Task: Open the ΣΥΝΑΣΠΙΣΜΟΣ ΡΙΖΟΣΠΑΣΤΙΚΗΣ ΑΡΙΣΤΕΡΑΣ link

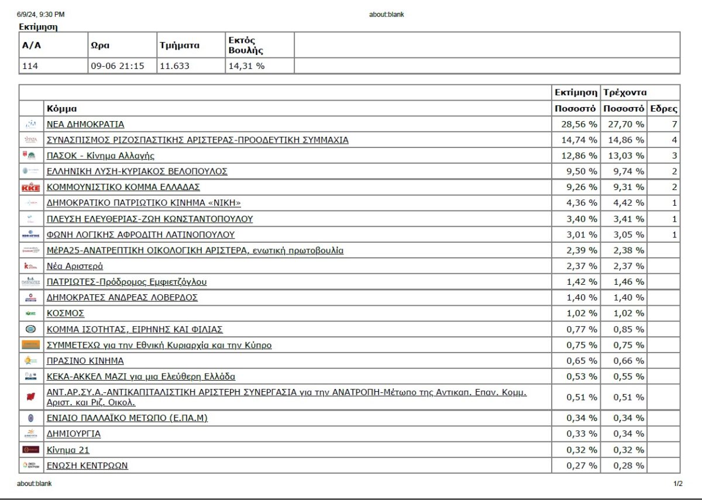Action: pyautogui.click(x=198, y=140)
